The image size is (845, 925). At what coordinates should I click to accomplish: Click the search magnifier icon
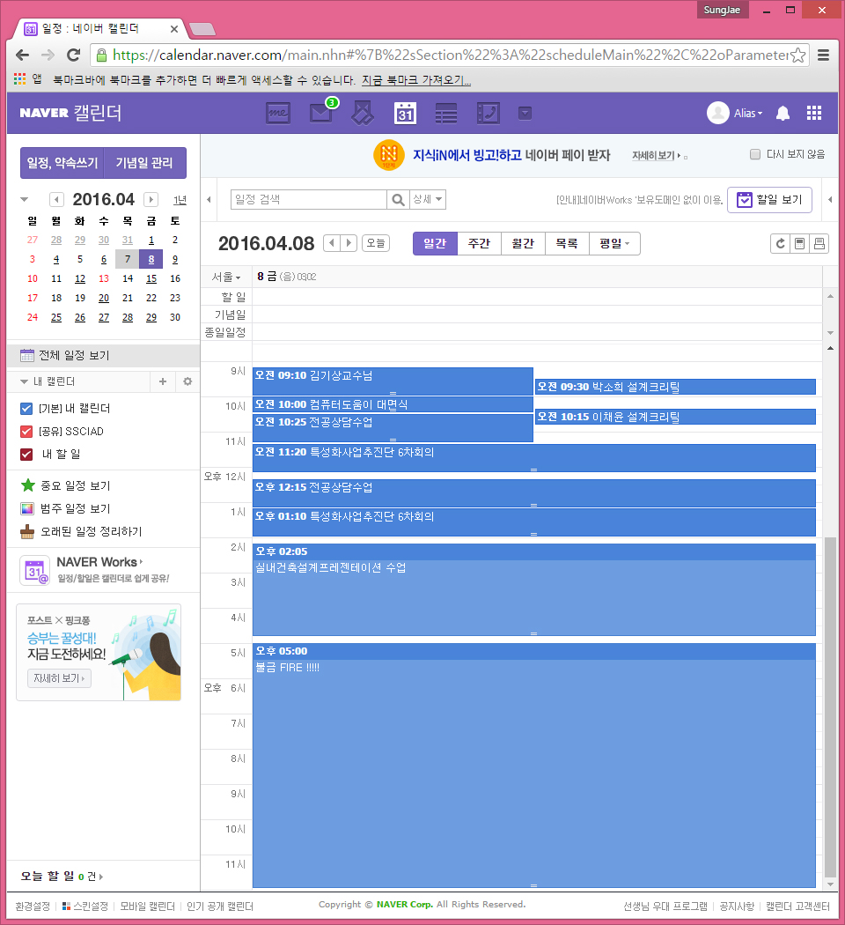[x=398, y=200]
